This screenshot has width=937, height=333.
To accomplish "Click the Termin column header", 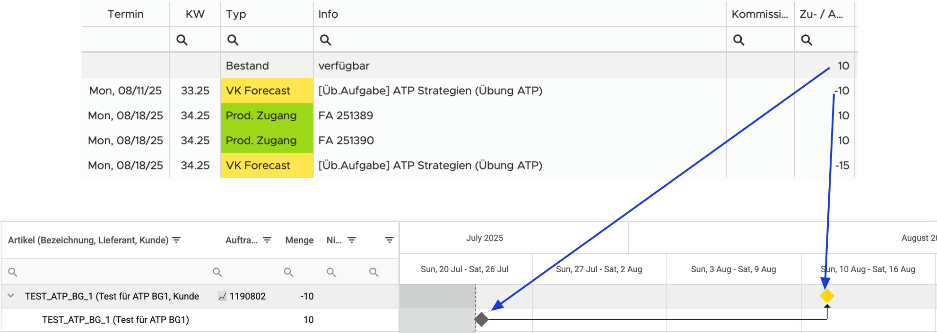I will click(x=125, y=14).
